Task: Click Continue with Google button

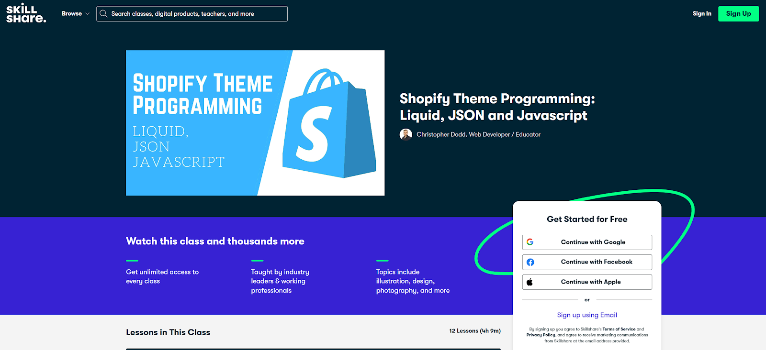Action: 587,242
